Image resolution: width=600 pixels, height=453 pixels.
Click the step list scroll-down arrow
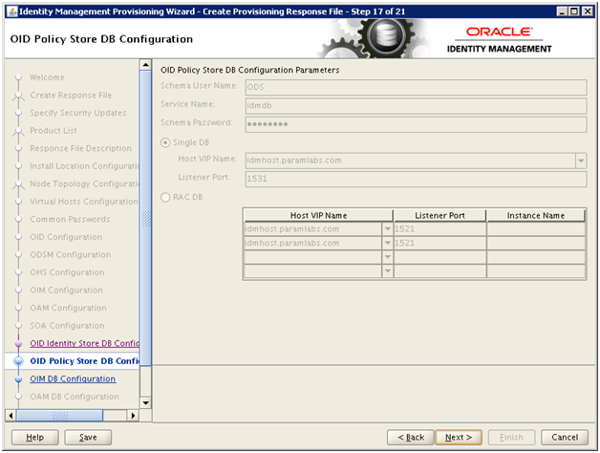(x=145, y=403)
